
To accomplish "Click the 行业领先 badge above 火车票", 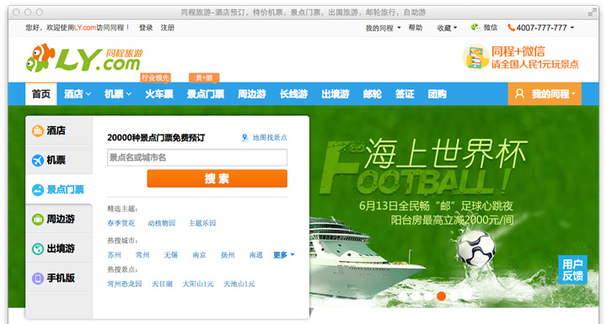I will pyautogui.click(x=155, y=78).
